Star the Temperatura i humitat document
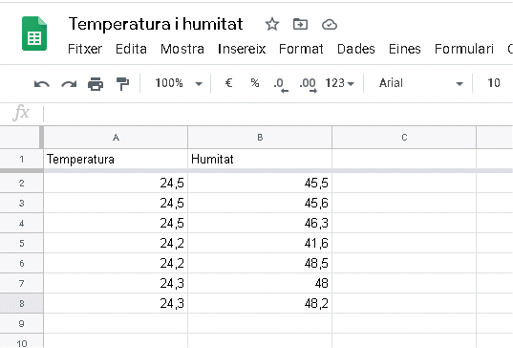 pyautogui.click(x=272, y=24)
